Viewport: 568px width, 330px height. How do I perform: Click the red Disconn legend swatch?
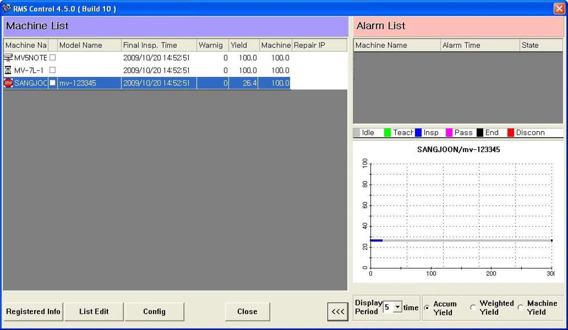click(x=511, y=132)
